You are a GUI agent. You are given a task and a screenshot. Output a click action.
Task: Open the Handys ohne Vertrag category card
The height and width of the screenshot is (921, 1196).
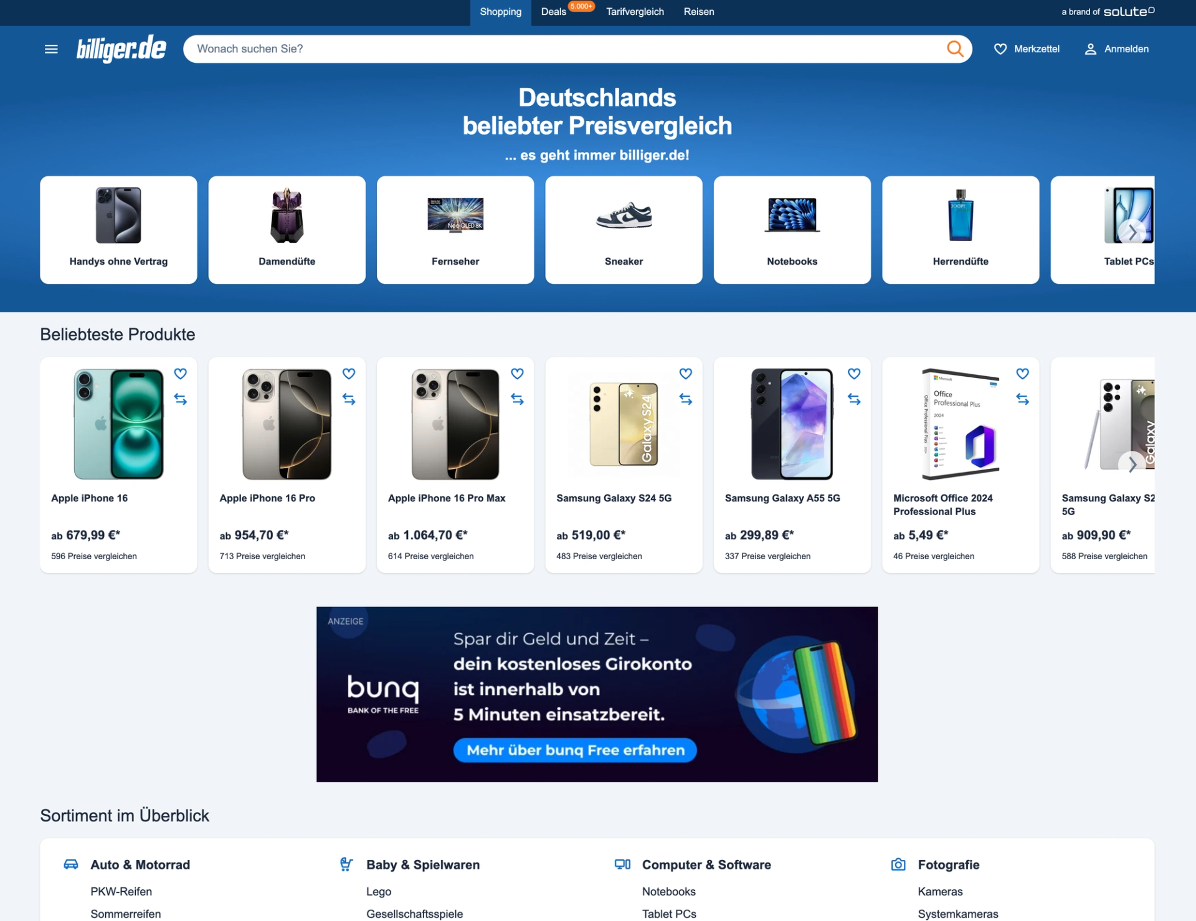(x=118, y=230)
